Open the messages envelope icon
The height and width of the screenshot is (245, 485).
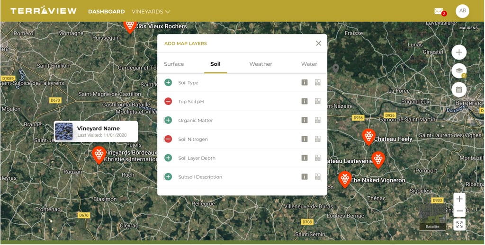coord(439,11)
